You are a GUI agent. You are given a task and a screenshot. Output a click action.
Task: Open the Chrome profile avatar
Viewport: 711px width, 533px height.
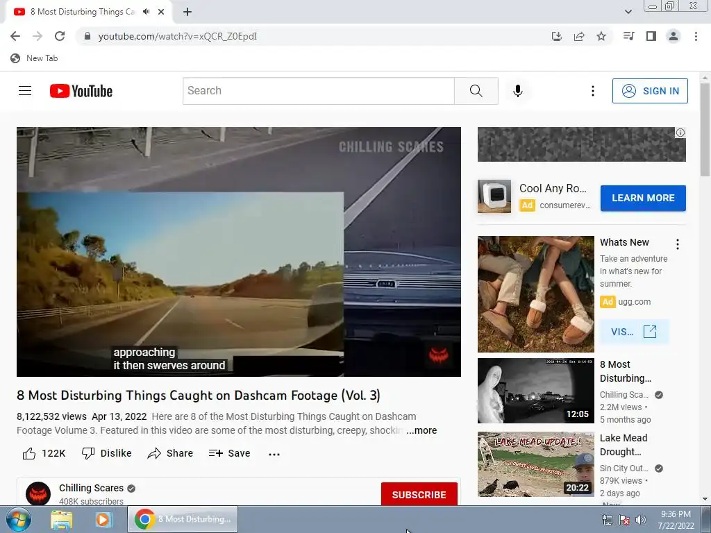click(674, 36)
